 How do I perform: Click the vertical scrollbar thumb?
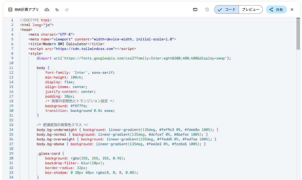298,34
